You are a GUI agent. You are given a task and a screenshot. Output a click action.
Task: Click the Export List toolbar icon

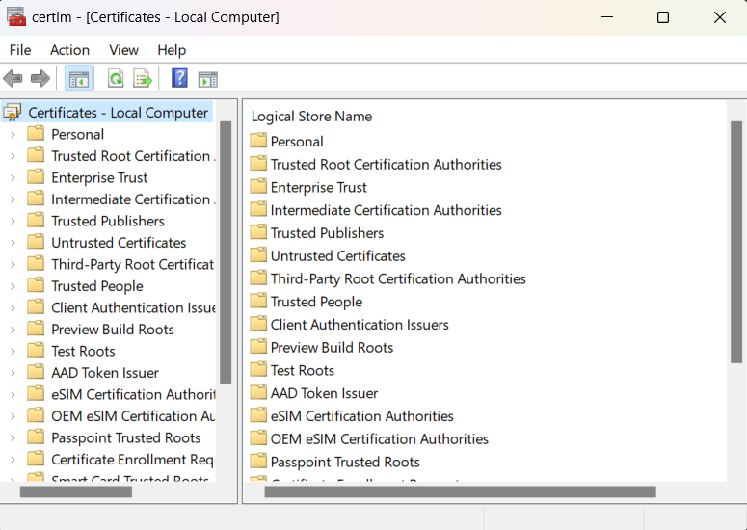(x=143, y=79)
